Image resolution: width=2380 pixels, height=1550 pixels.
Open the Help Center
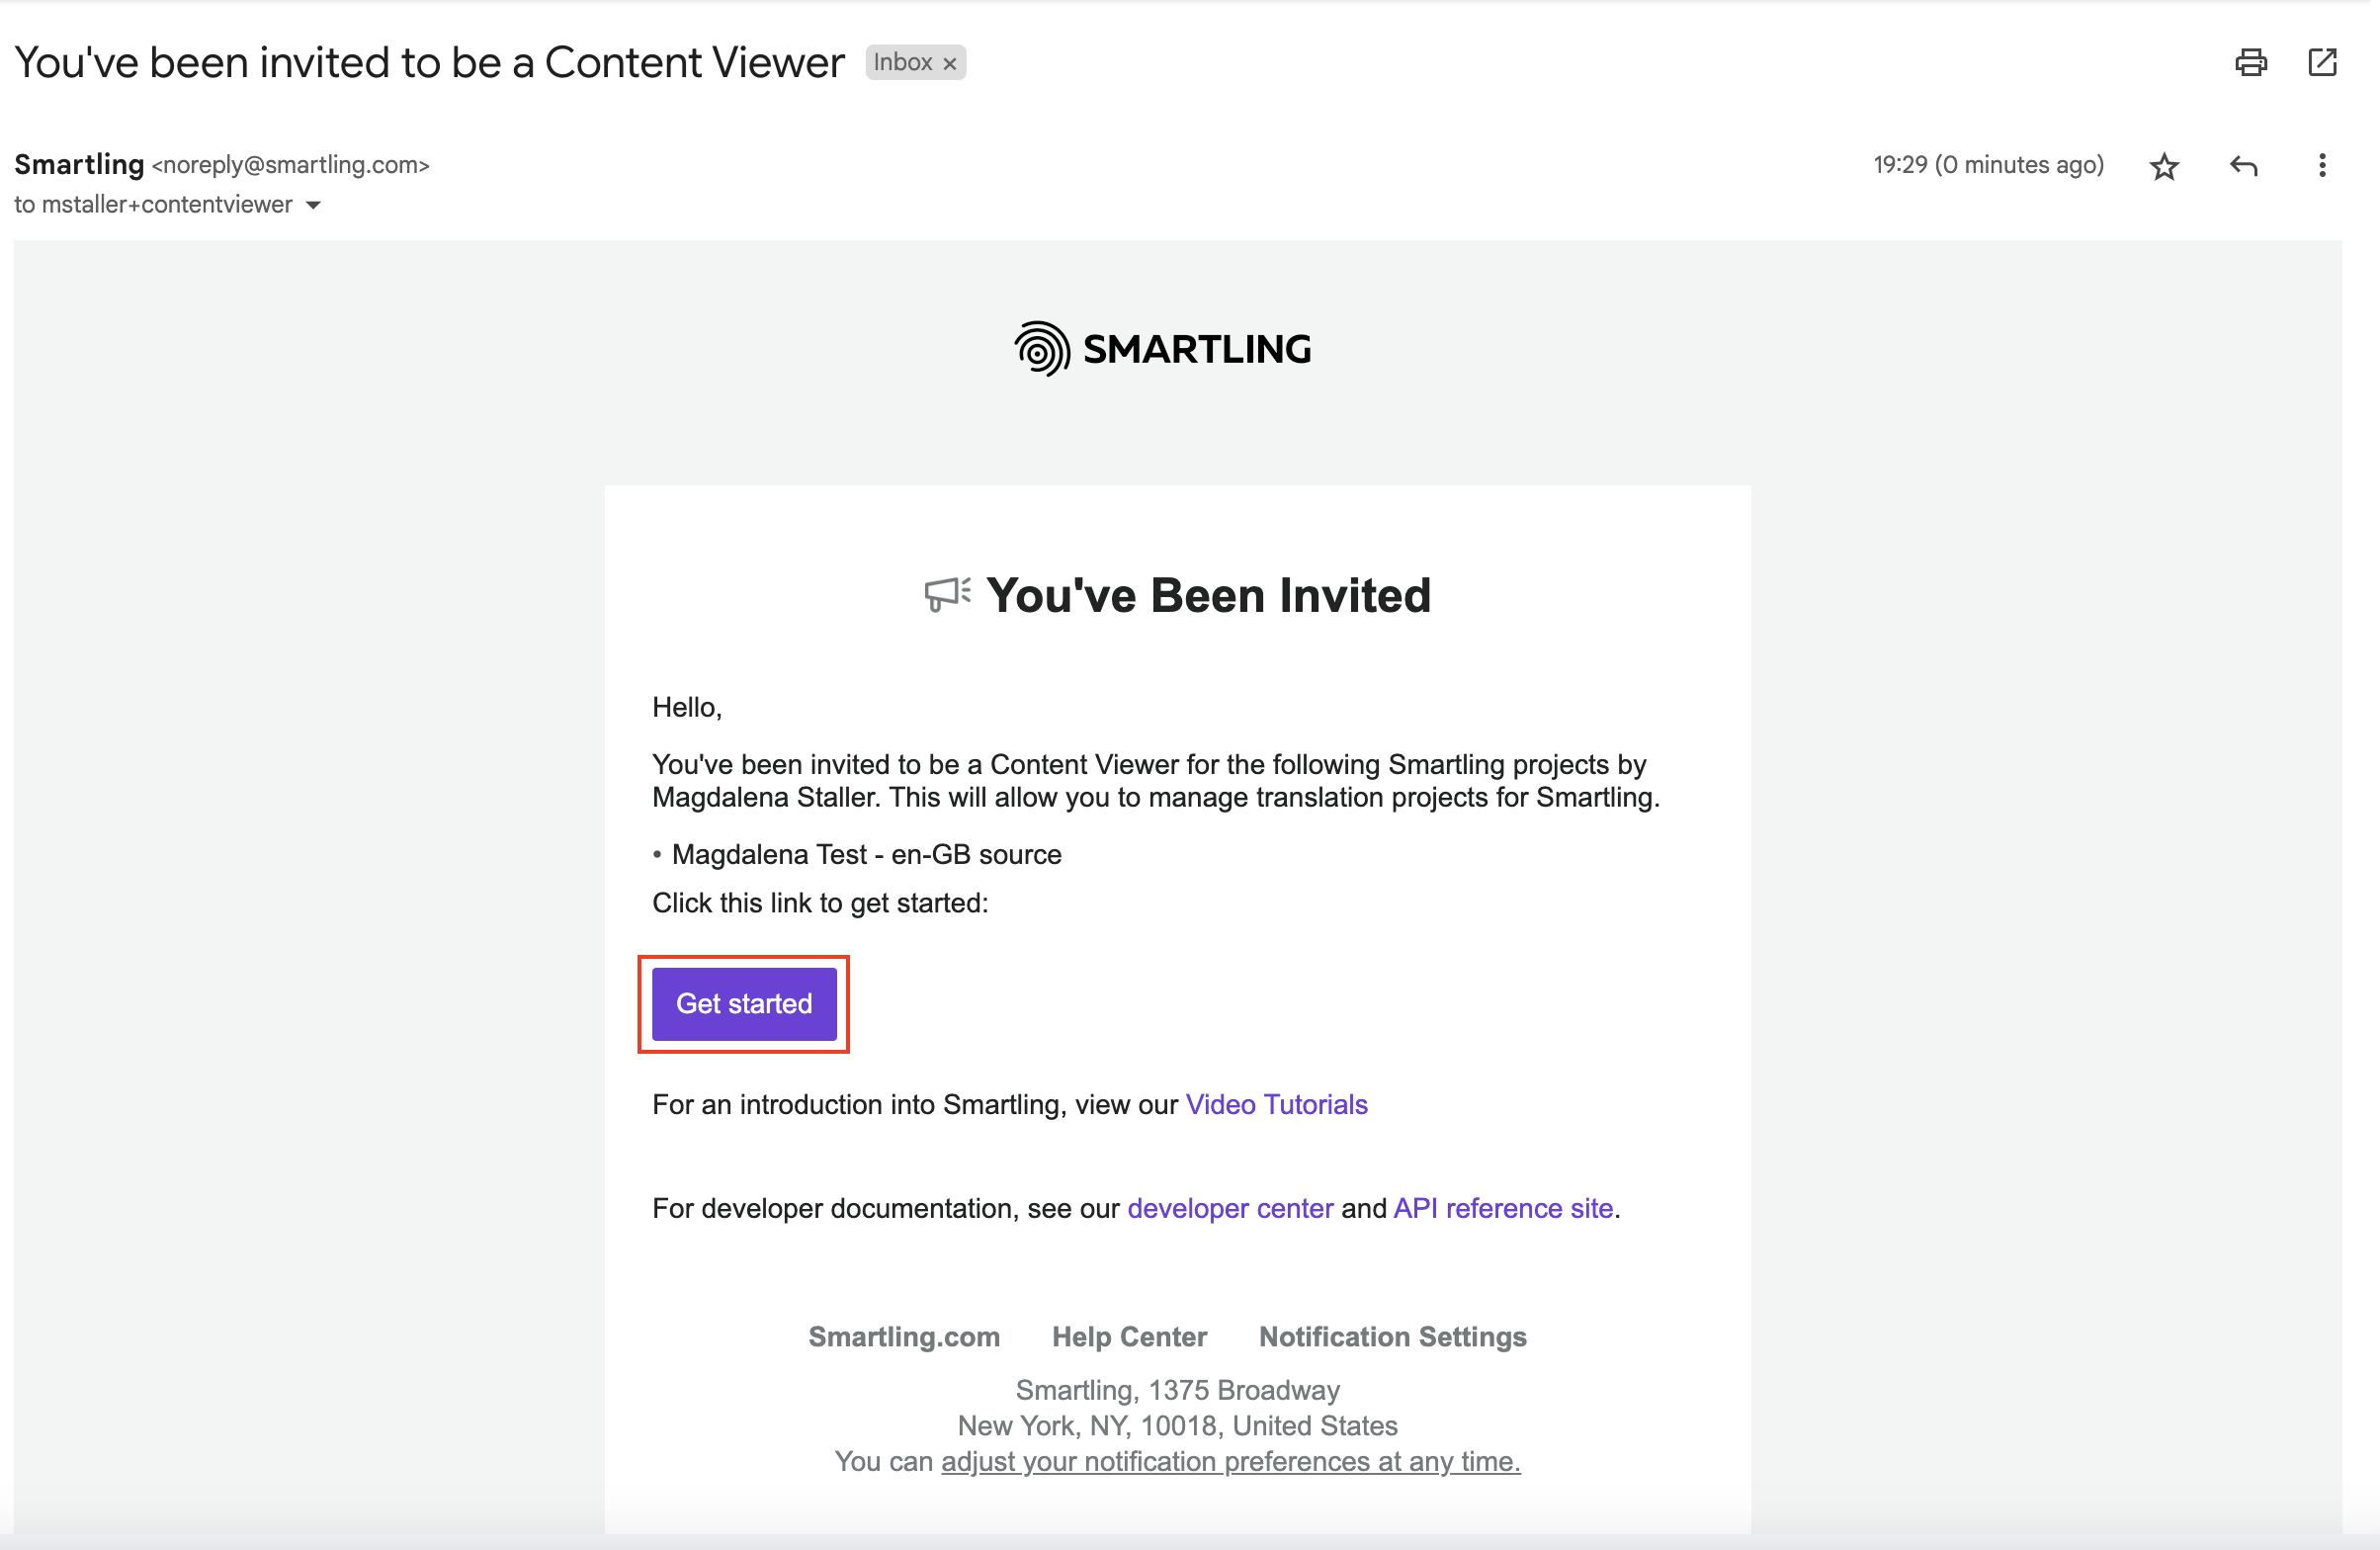point(1129,1337)
